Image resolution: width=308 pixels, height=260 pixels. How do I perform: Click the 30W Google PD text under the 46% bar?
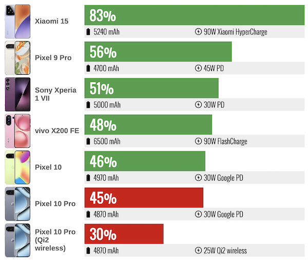tap(223, 178)
